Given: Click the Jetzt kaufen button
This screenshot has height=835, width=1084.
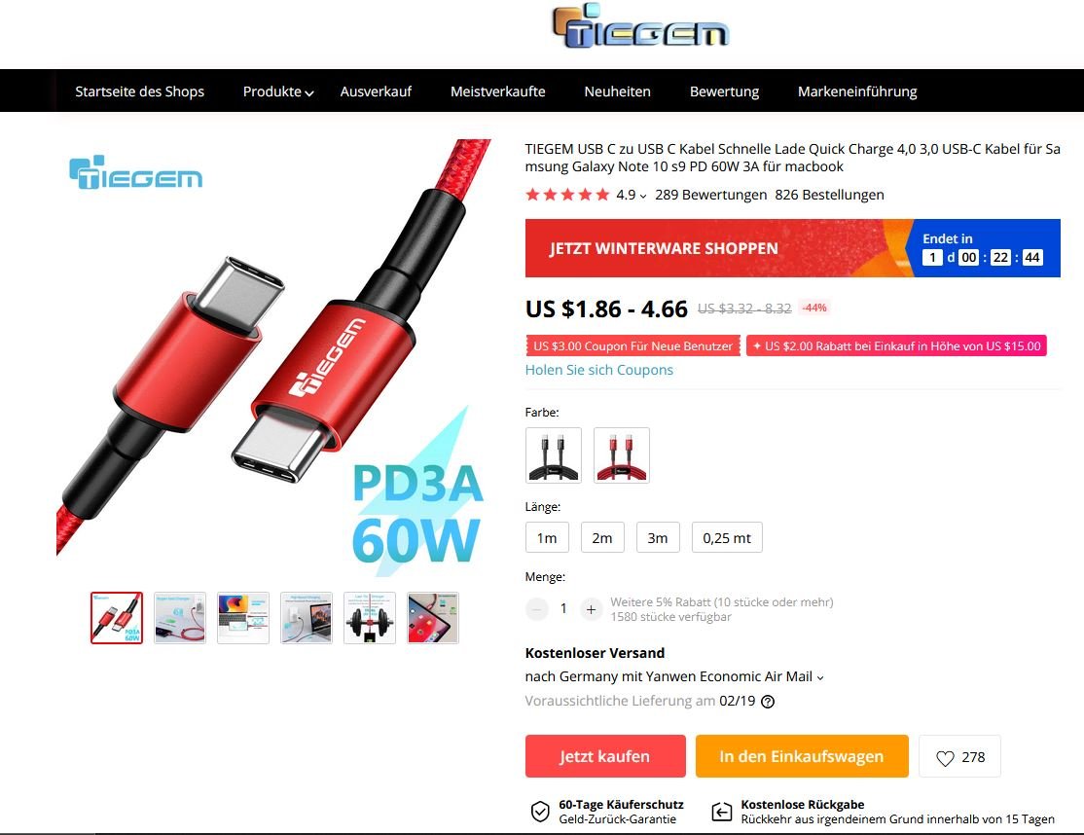Looking at the screenshot, I should (x=605, y=756).
